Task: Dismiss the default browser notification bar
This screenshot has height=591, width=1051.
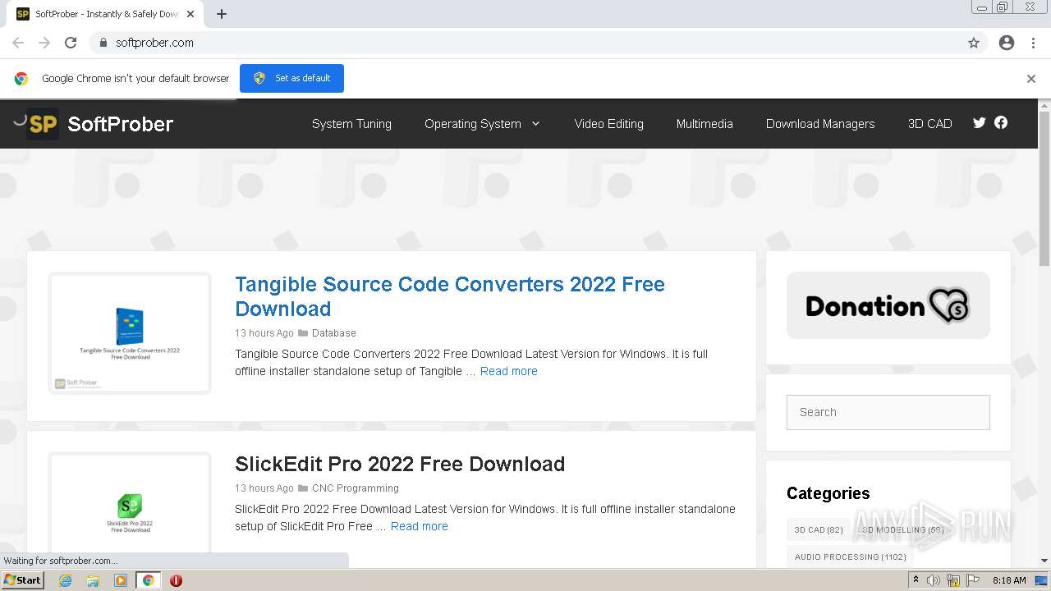Action: 1031,79
